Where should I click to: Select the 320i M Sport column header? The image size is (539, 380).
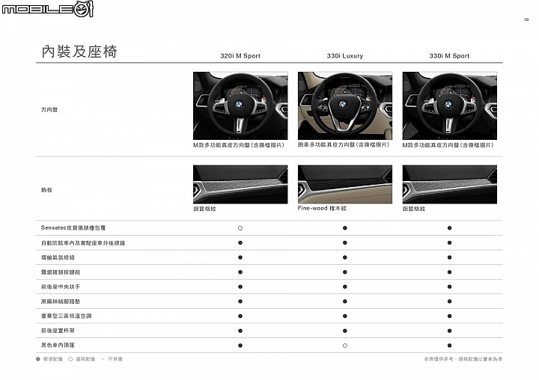pos(240,55)
